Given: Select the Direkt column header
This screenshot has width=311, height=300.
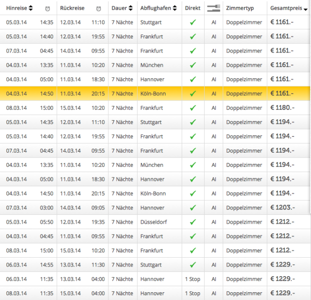Looking at the screenshot, I should (x=193, y=8).
